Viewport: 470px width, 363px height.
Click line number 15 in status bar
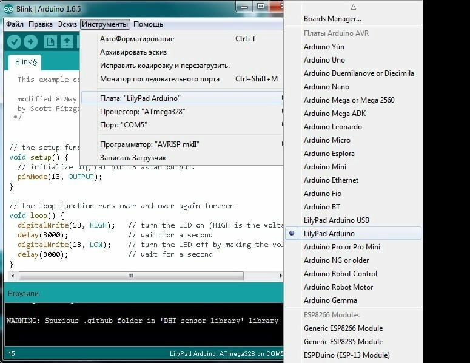click(12, 354)
